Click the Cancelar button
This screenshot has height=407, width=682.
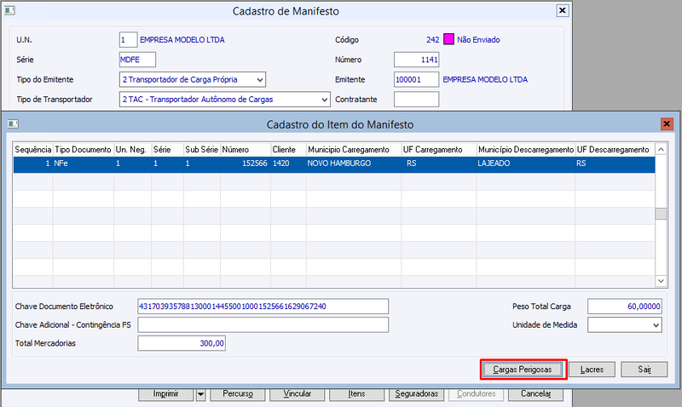536,394
